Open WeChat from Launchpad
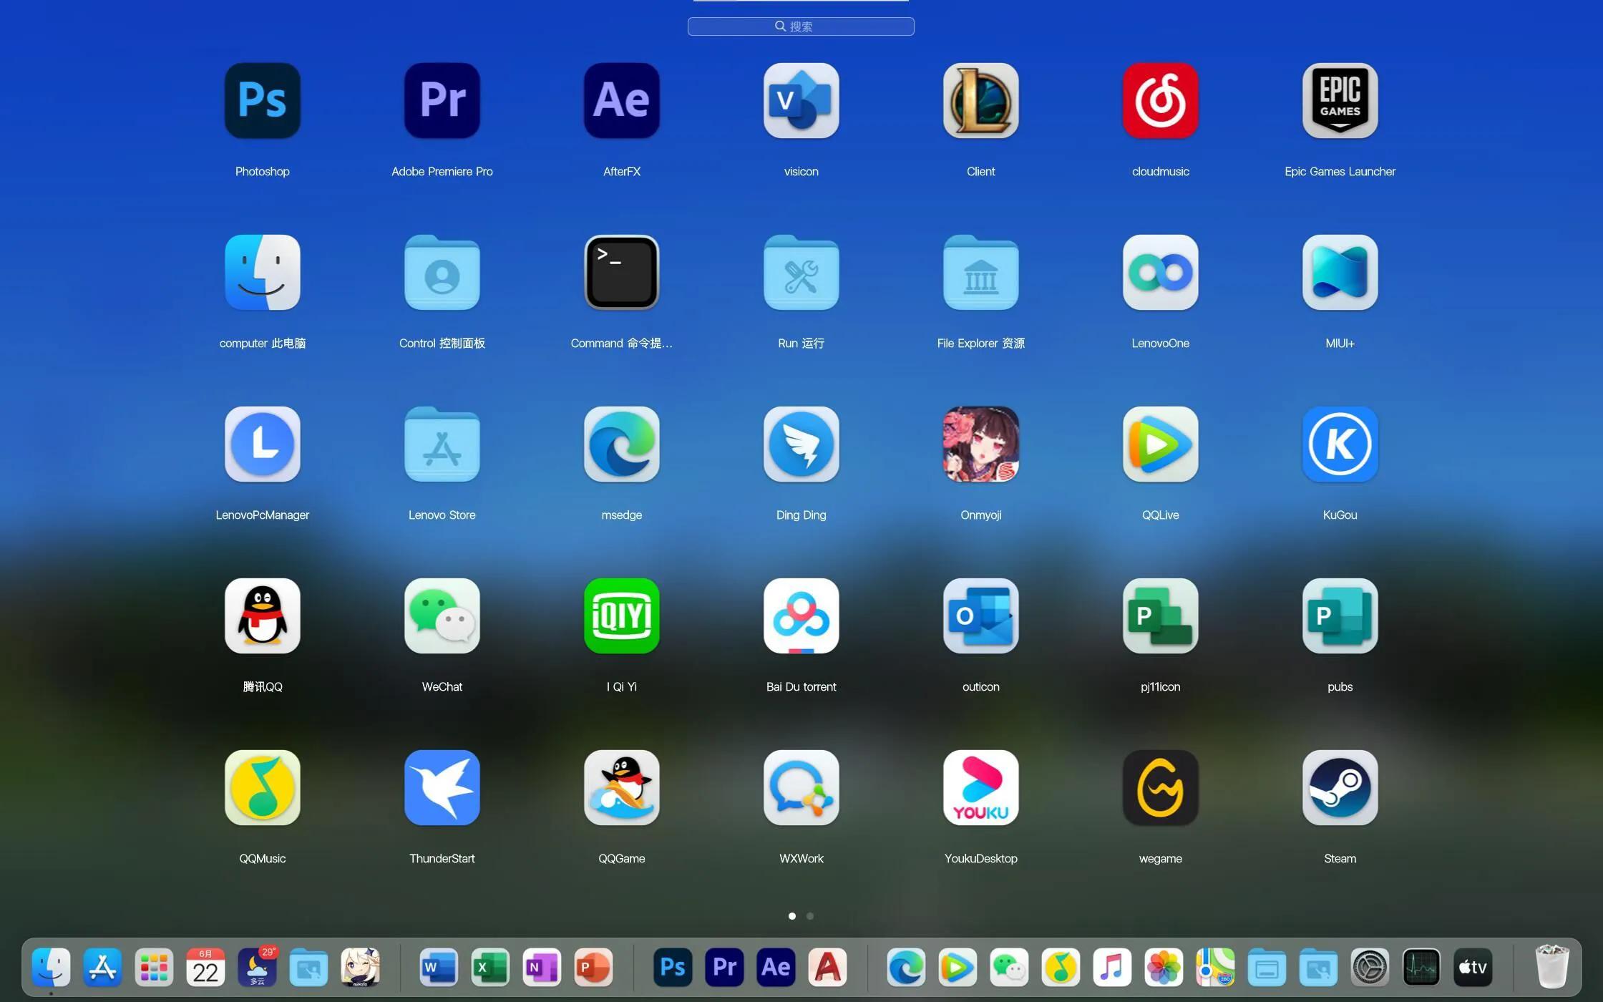Screen dimensions: 1603x1002 tap(442, 616)
